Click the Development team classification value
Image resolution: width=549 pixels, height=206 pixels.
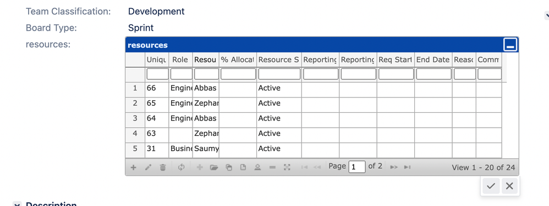point(156,11)
